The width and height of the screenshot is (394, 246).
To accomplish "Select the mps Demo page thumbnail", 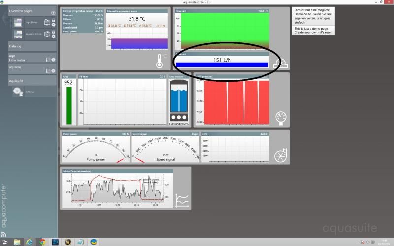I will 18,22.
